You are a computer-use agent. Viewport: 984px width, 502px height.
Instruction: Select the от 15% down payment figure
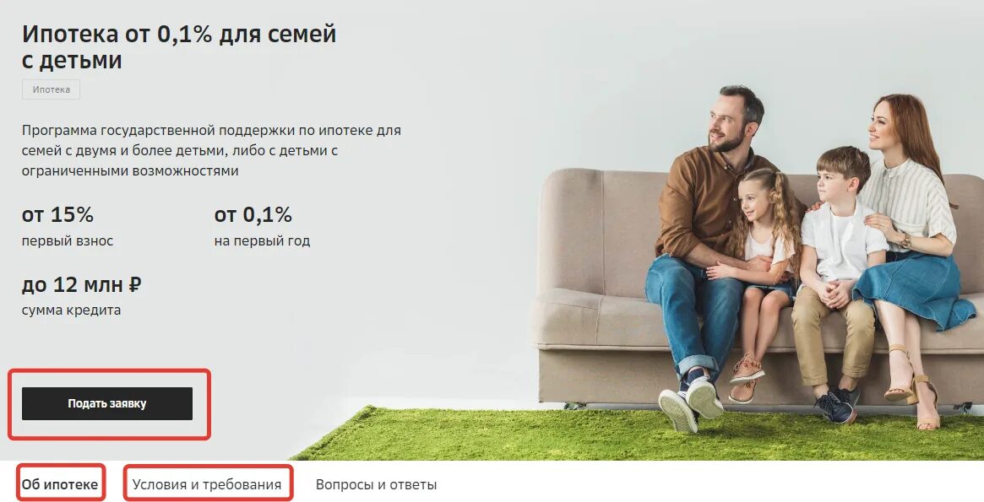(57, 215)
